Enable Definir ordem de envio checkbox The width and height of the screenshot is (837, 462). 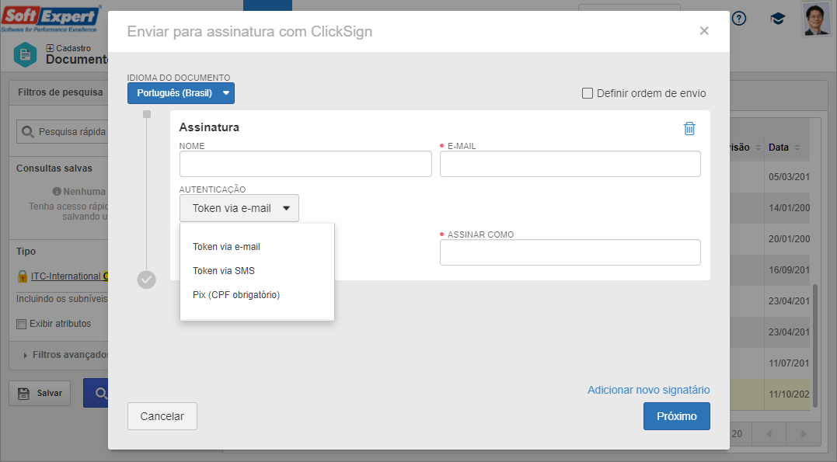click(x=588, y=93)
